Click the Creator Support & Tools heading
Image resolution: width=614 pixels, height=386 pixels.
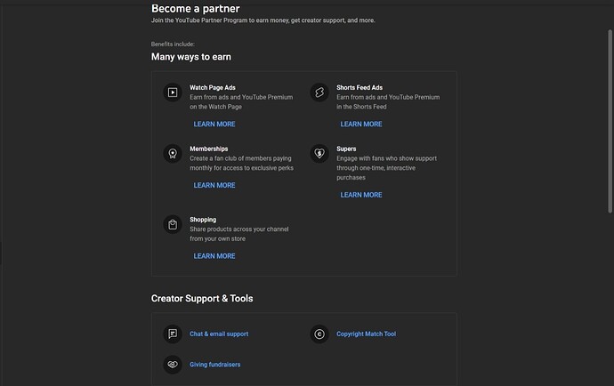202,298
